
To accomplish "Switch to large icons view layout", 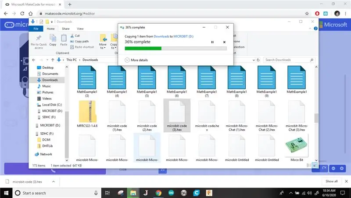I will point(315,166).
